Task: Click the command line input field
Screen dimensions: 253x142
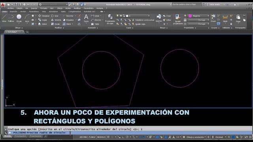Action: [x=130, y=133]
